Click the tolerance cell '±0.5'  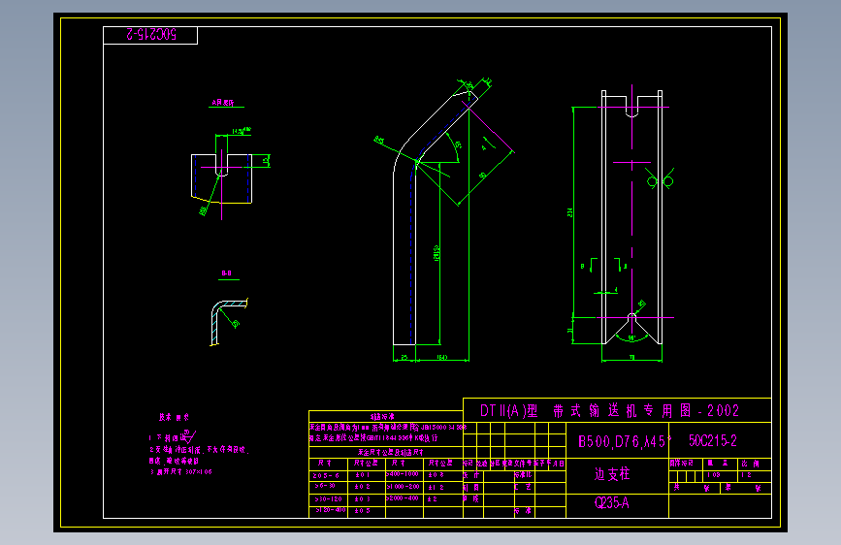pyautogui.click(x=362, y=511)
